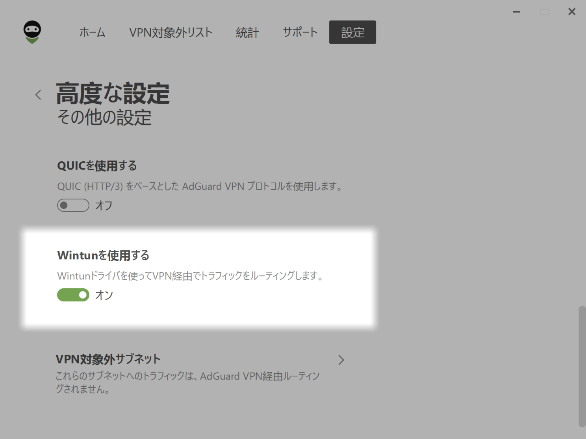Select the 設定 tab
The width and height of the screenshot is (586, 439).
point(352,32)
